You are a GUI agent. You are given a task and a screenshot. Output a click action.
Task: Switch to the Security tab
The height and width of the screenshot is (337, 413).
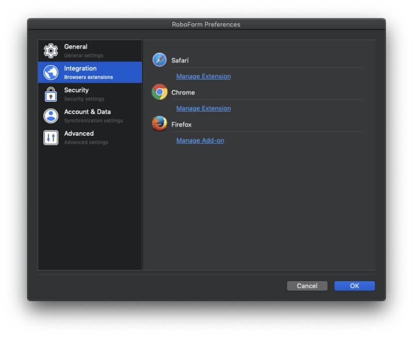click(x=90, y=94)
